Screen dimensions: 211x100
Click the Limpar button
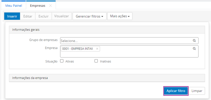(x=197, y=91)
